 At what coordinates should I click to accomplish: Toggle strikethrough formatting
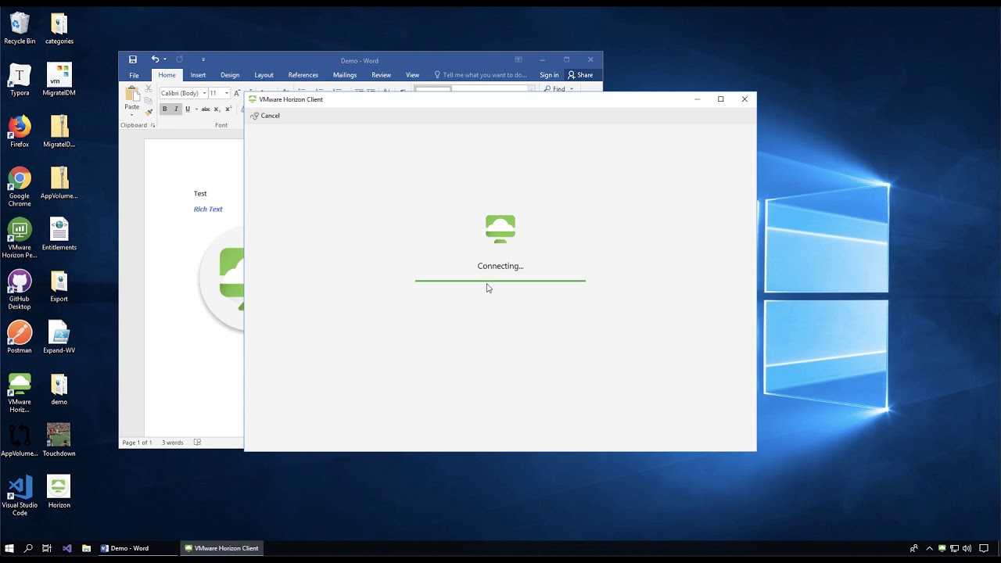206,109
